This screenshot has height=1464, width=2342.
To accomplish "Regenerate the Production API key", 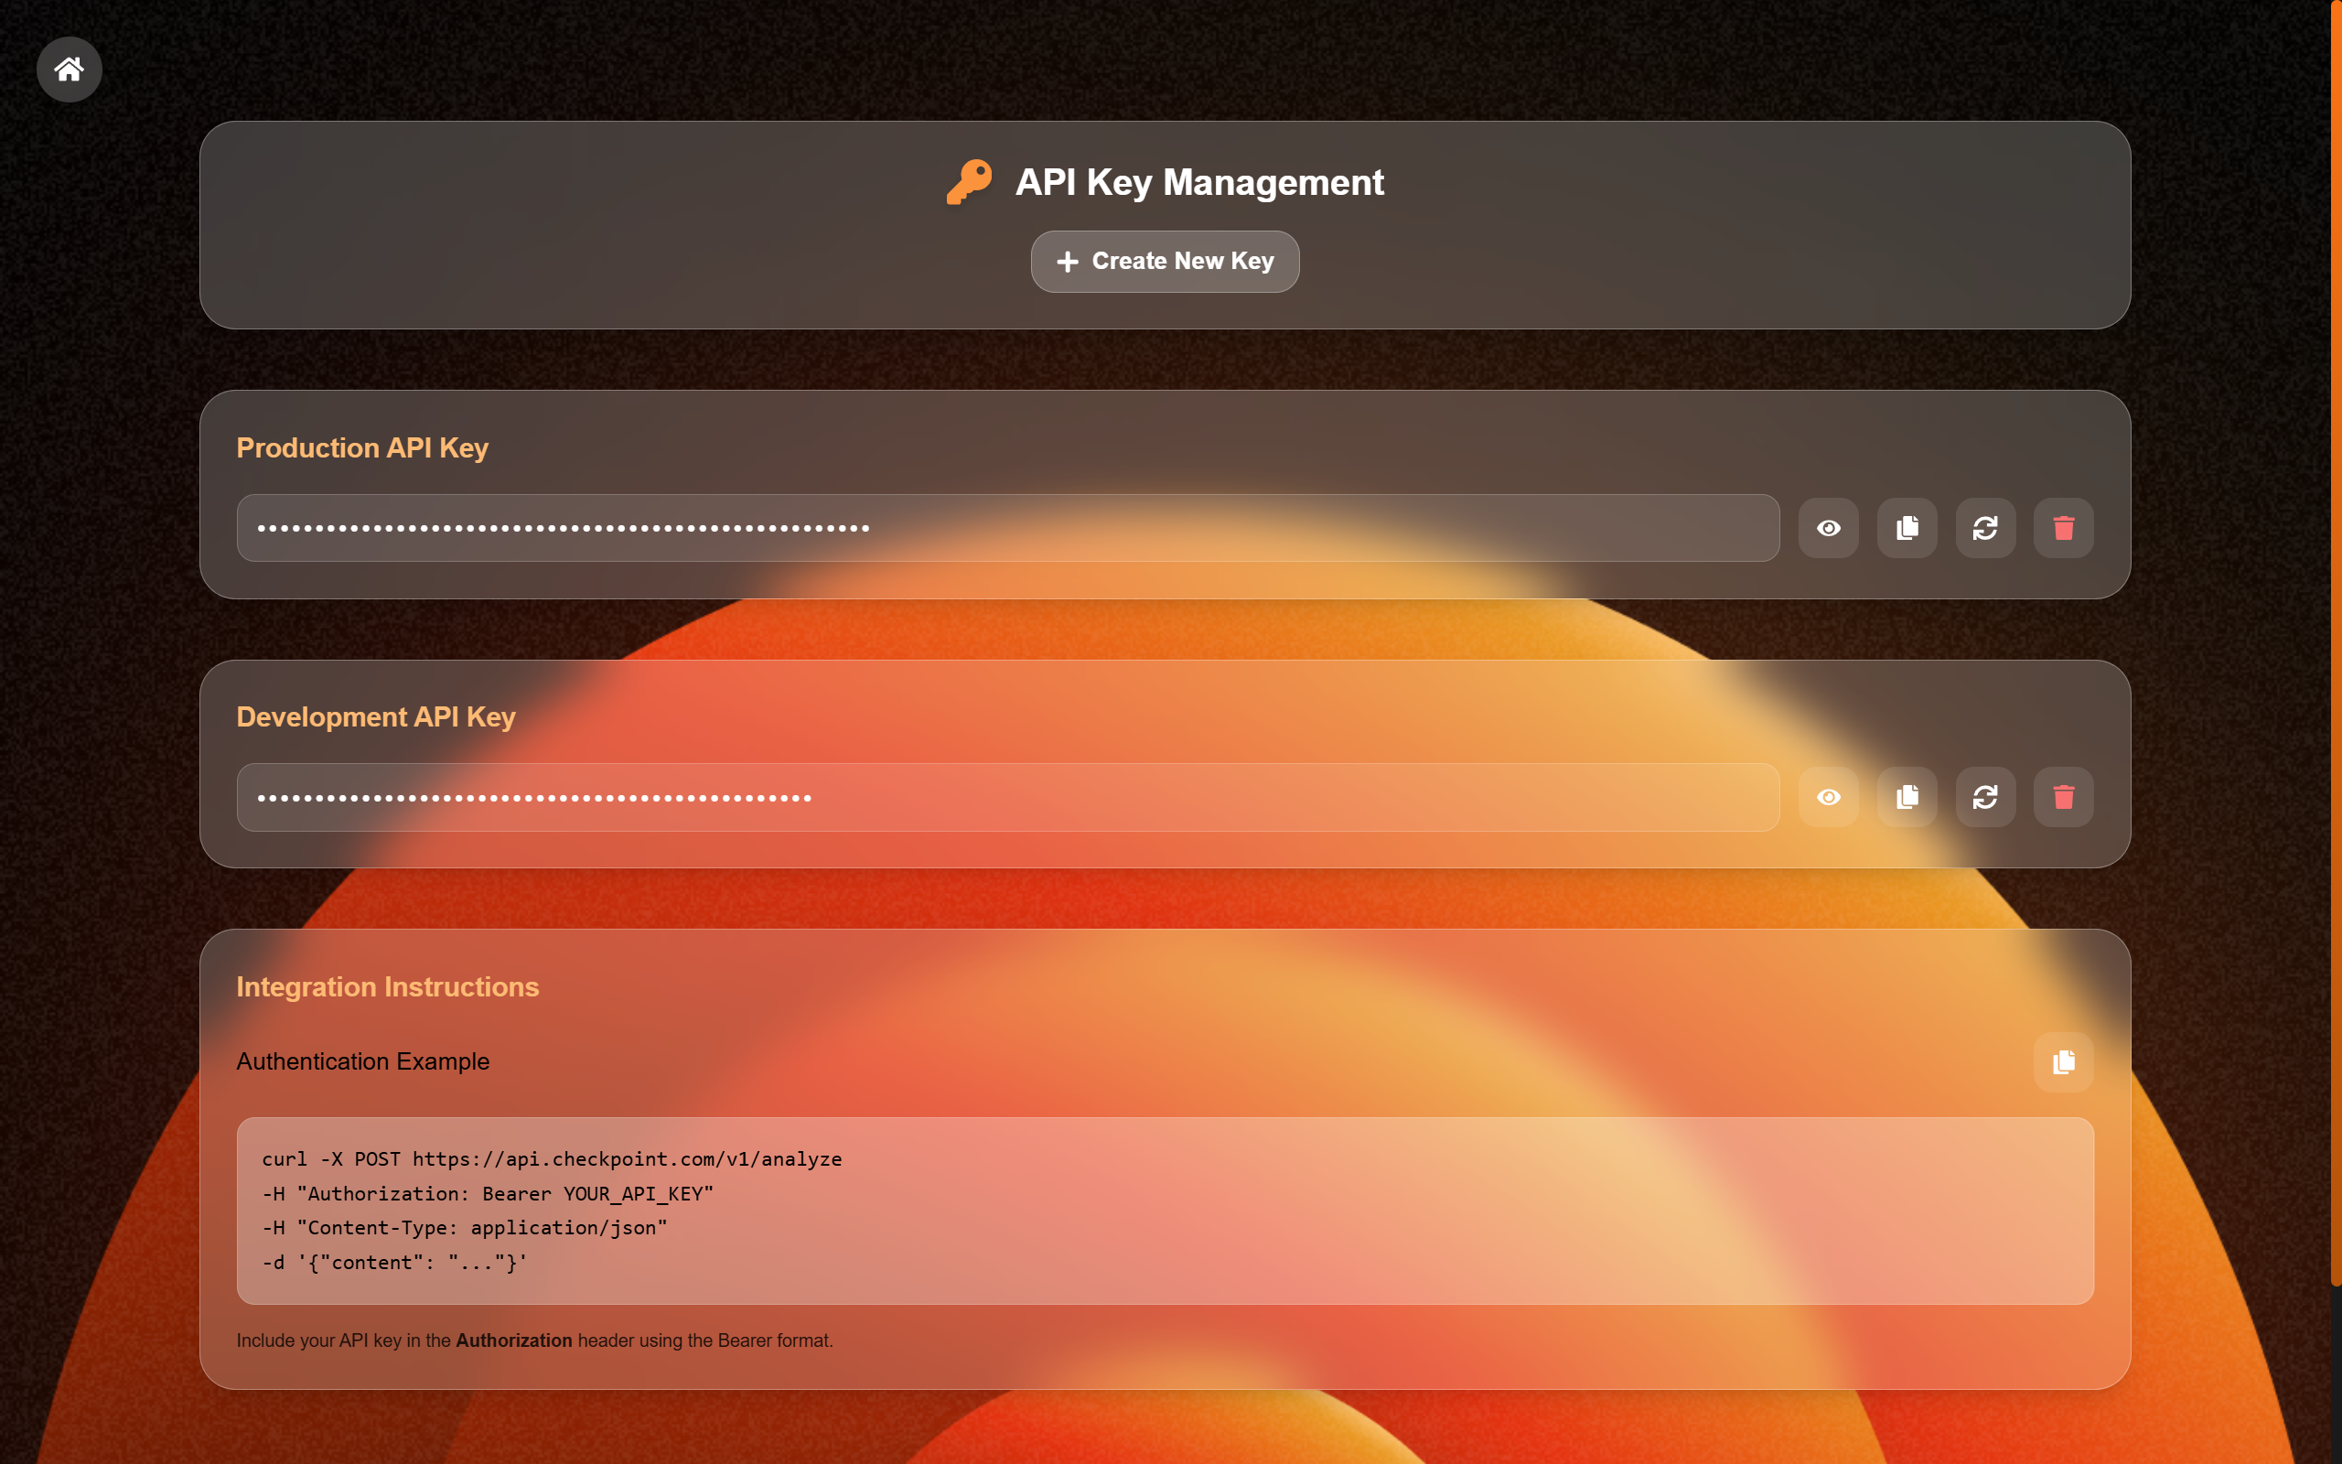I will [x=1985, y=528].
